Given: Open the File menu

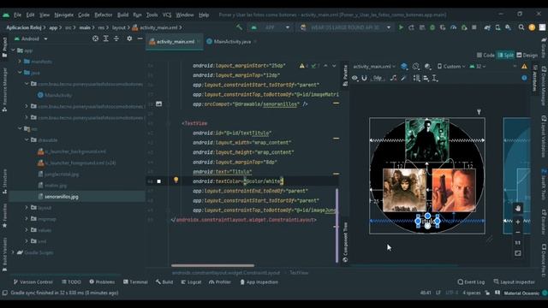Looking at the screenshot, I should (17, 15).
